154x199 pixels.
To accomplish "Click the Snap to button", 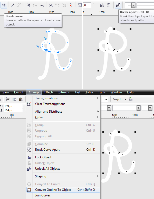I will click(x=117, y=99).
